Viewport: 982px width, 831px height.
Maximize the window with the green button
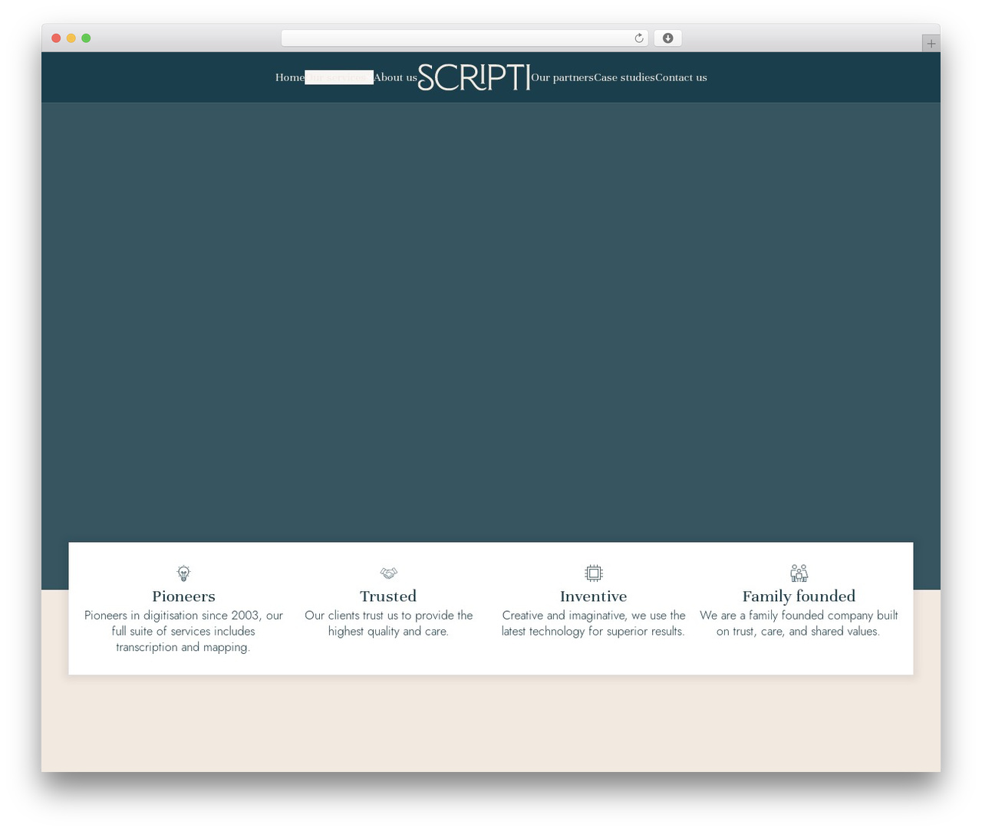(86, 38)
